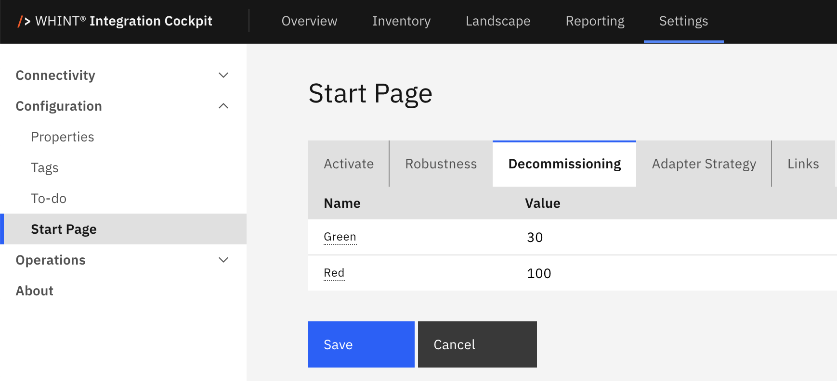Save the start page settings
This screenshot has height=381, width=837.
coord(361,344)
